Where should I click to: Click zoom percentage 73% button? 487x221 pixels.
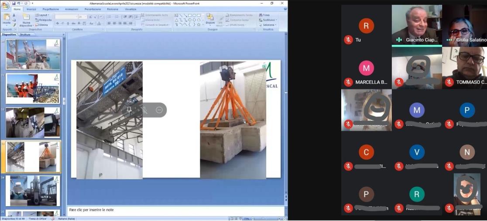(247, 218)
